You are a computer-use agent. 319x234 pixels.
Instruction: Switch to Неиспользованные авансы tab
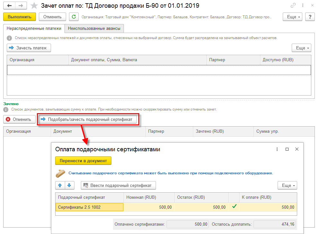[94, 29]
